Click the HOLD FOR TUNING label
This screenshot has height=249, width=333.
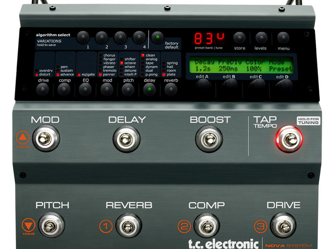(308, 121)
